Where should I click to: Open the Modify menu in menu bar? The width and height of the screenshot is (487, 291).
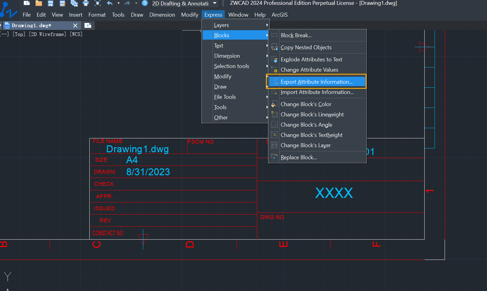point(190,15)
